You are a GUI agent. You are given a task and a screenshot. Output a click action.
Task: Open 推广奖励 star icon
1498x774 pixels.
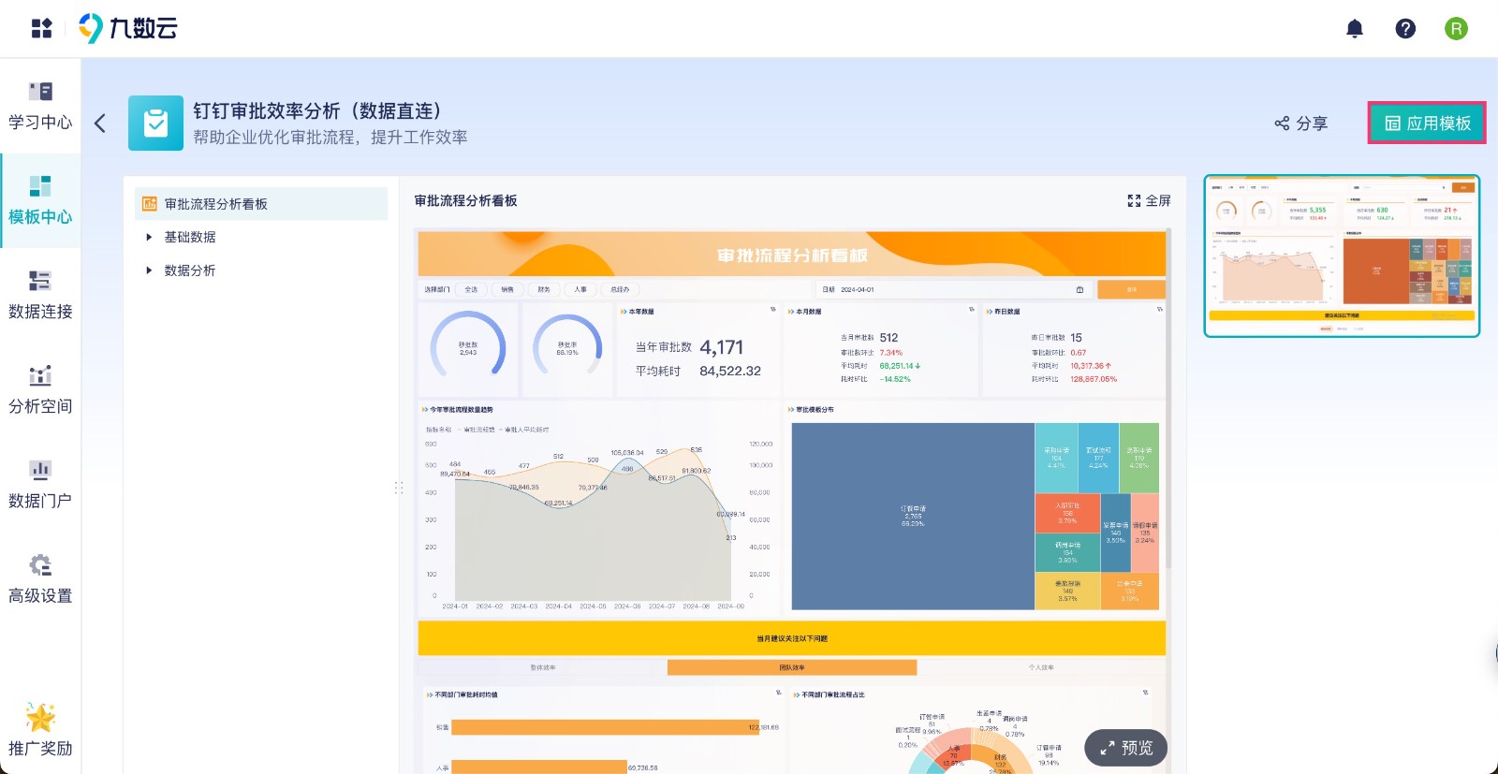40,718
